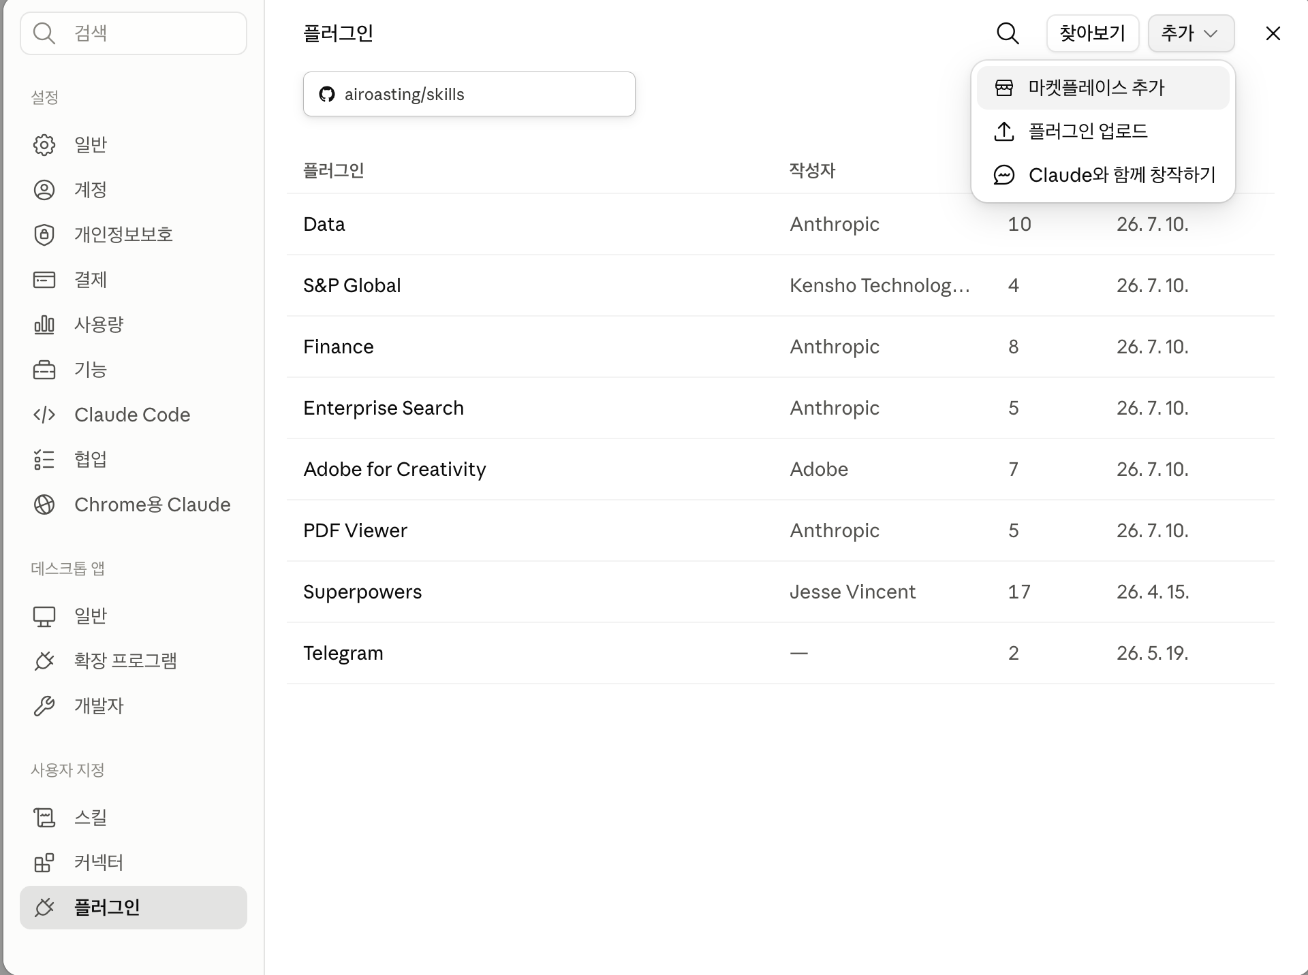Open the 찾아보기 button
This screenshot has height=975, width=1308.
(x=1093, y=33)
